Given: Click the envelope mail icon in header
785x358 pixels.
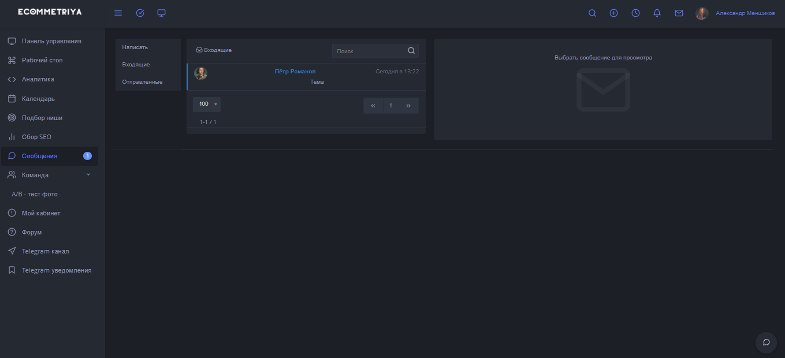Looking at the screenshot, I should click(679, 13).
